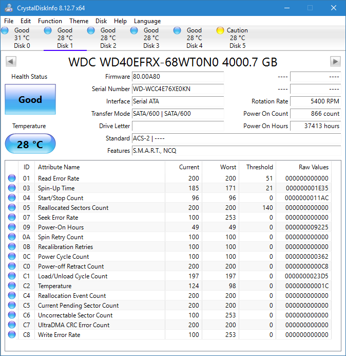346x356 pixels.
Task: Open the Help menu
Action: [x=120, y=21]
